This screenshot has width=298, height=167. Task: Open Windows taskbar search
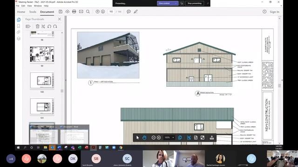(25, 148)
